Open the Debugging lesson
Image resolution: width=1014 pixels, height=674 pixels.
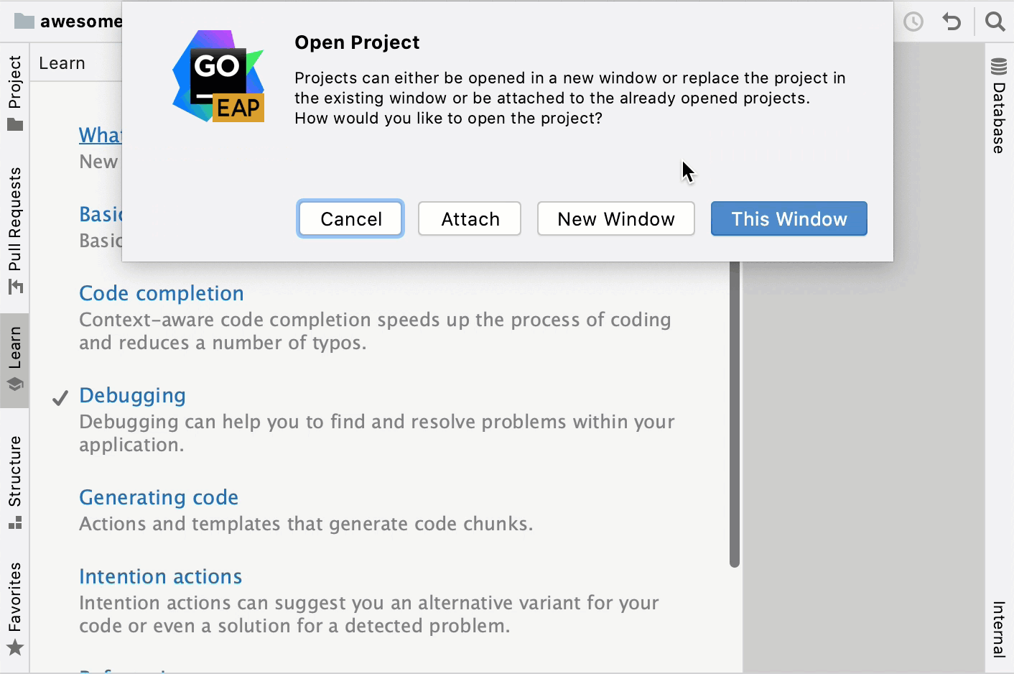[132, 395]
